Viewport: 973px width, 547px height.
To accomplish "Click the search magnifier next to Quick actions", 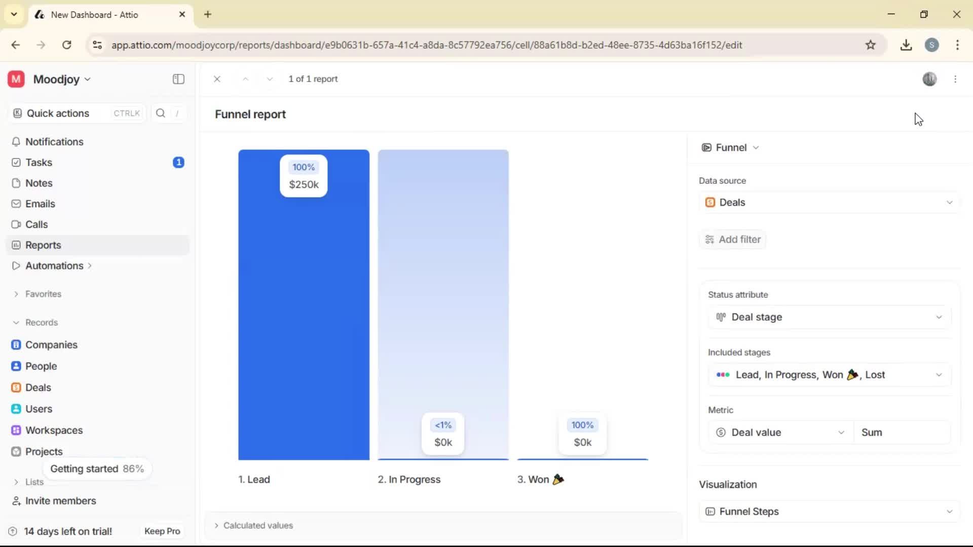I will (161, 113).
